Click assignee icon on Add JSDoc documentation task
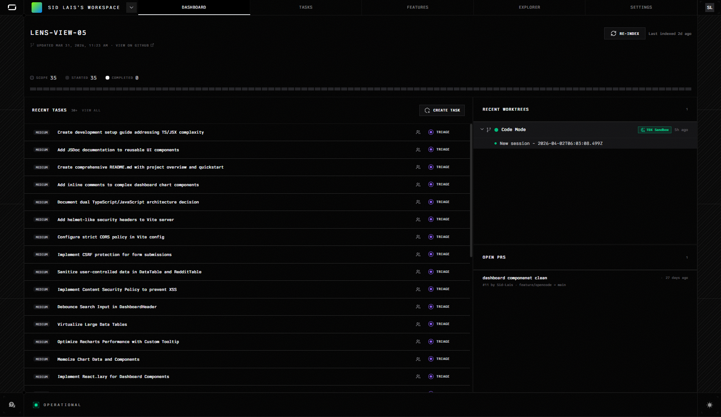721x417 pixels. (x=418, y=150)
